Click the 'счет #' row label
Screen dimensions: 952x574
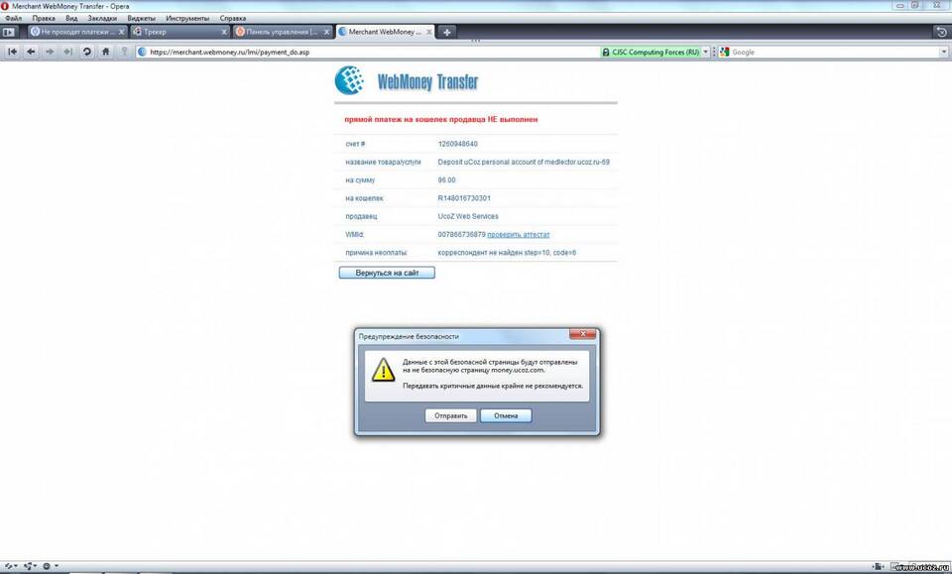355,144
